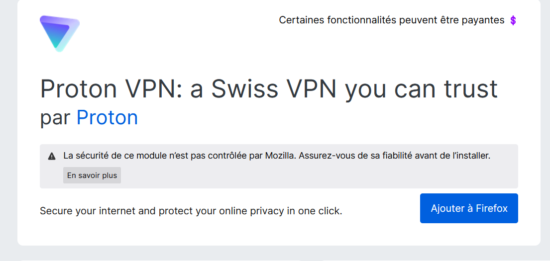The width and height of the screenshot is (550, 261).
Task: Click the Proton VPN triangle logo
Action: (60, 34)
